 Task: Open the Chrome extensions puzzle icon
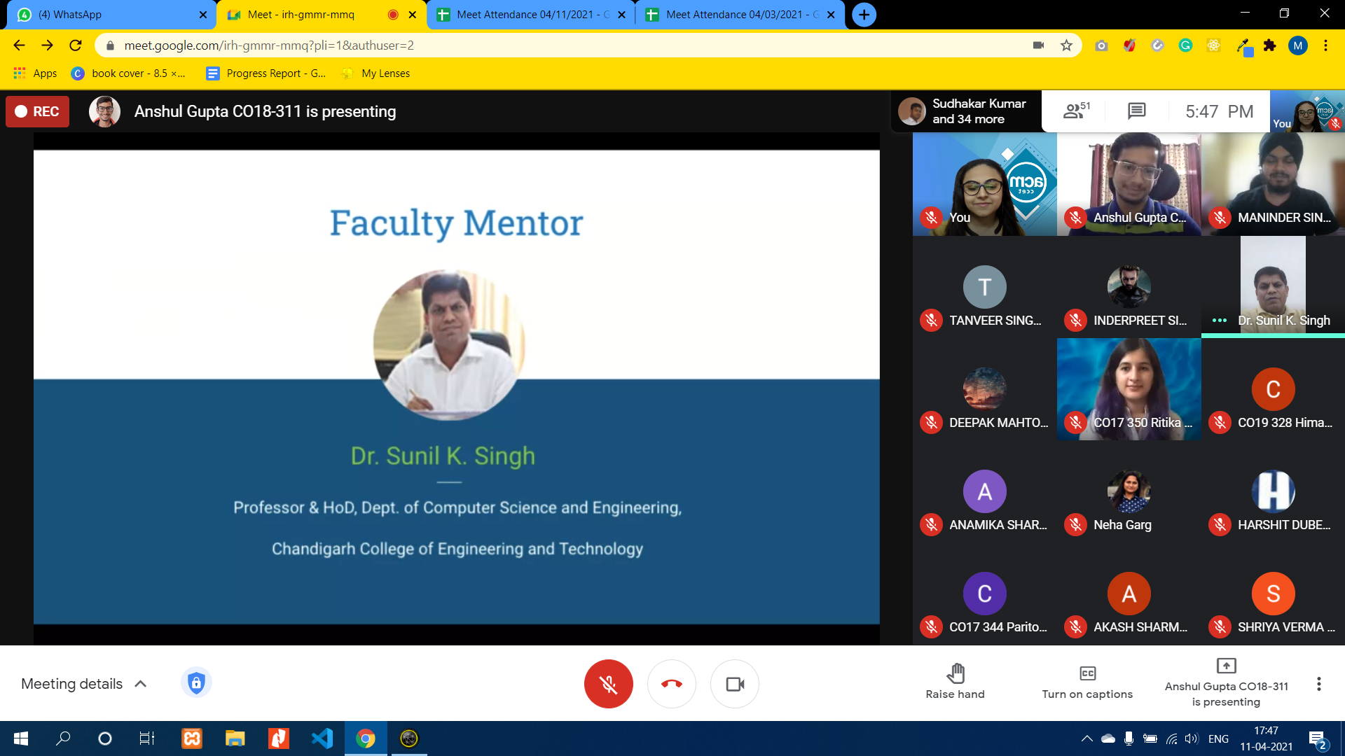[1269, 45]
